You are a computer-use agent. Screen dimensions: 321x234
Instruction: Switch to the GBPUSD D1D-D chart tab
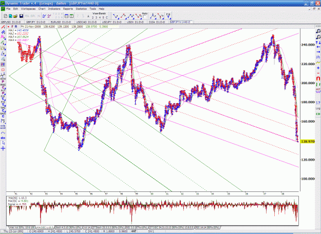pos(12,22)
